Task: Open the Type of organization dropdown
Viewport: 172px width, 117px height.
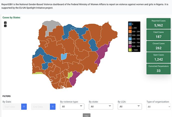Action: (159, 107)
